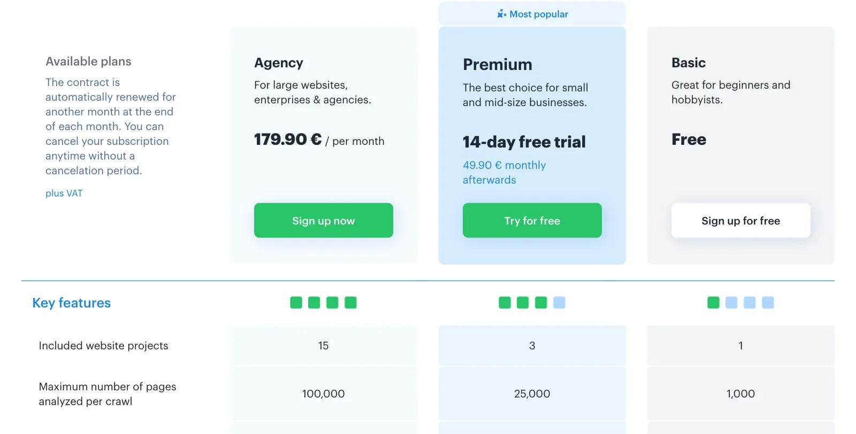Open the plus VAT link
The image size is (856, 434).
coord(64,193)
